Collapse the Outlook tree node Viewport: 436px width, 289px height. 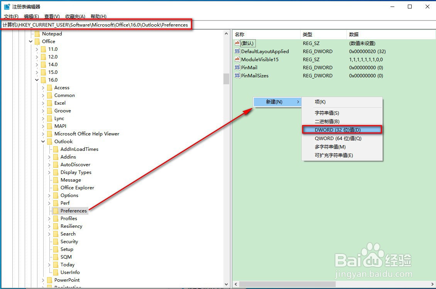click(x=43, y=142)
